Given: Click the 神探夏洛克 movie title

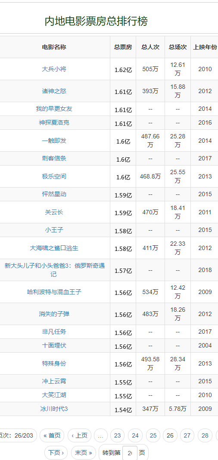Looking at the screenshot, I should tap(54, 122).
